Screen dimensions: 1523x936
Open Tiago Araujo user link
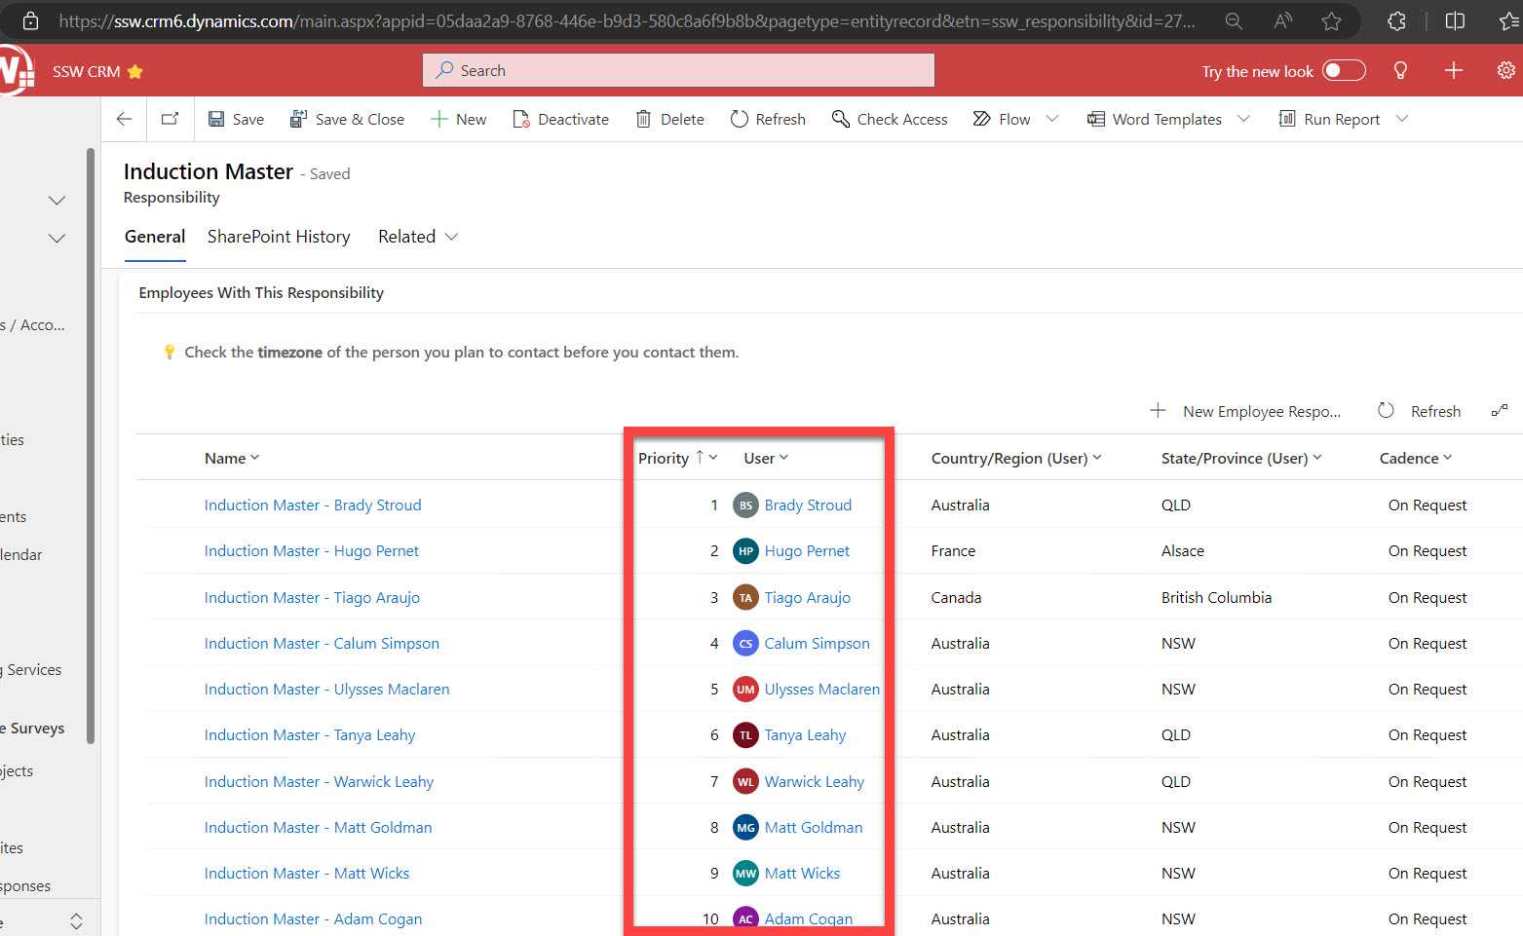pos(807,598)
